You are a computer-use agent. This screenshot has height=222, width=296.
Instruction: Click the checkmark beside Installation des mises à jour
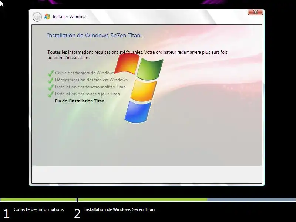51,94
